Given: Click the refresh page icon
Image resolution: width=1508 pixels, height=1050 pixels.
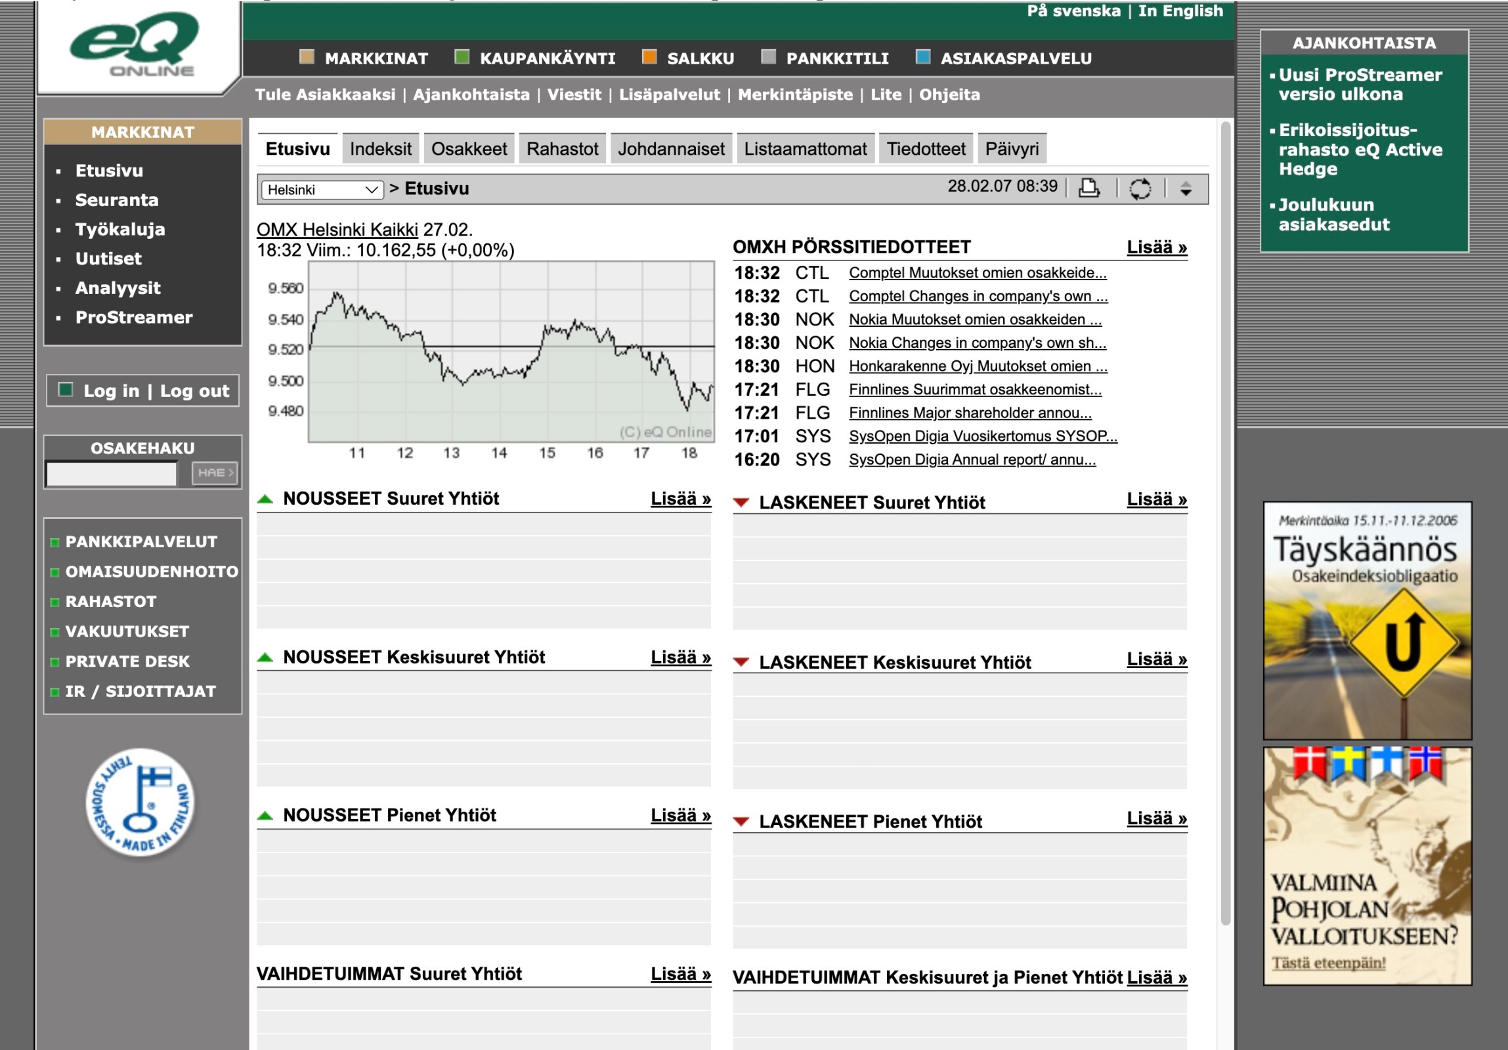Looking at the screenshot, I should pyautogui.click(x=1140, y=189).
